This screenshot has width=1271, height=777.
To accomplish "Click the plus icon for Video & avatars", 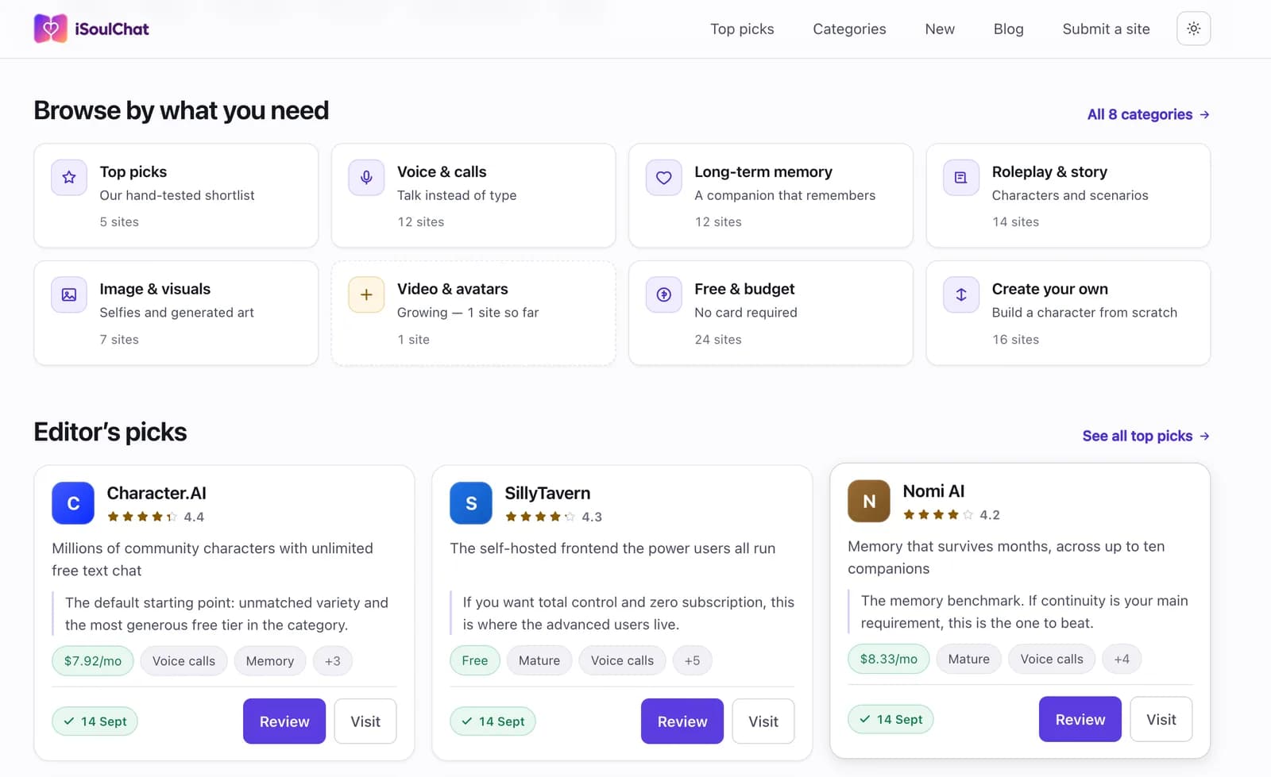I will coord(366,294).
